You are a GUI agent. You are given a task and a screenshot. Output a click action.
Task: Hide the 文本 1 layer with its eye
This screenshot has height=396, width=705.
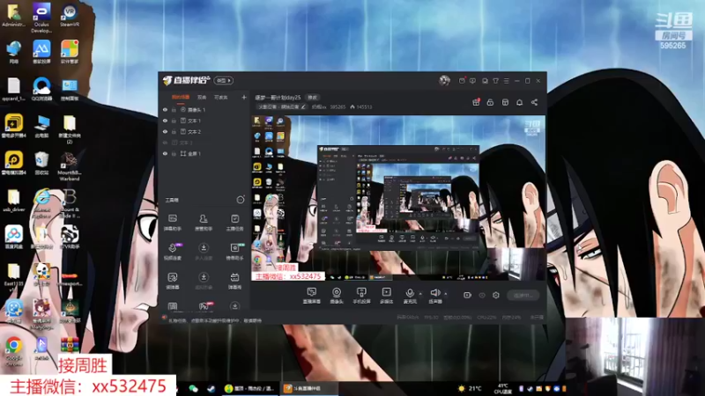click(x=165, y=121)
